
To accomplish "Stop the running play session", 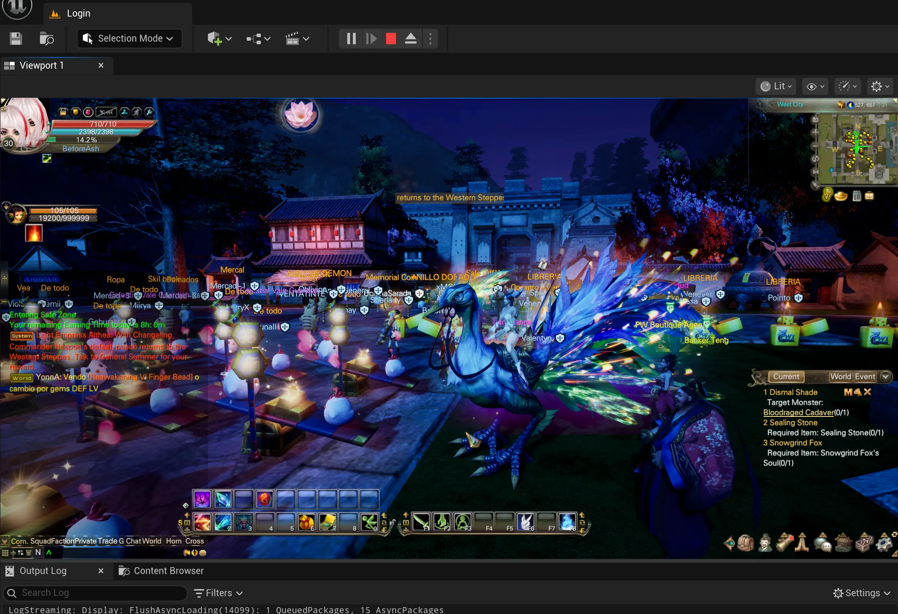I will (391, 39).
